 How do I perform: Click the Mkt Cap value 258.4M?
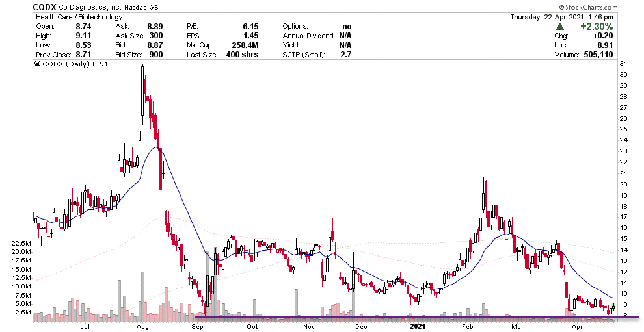[245, 45]
